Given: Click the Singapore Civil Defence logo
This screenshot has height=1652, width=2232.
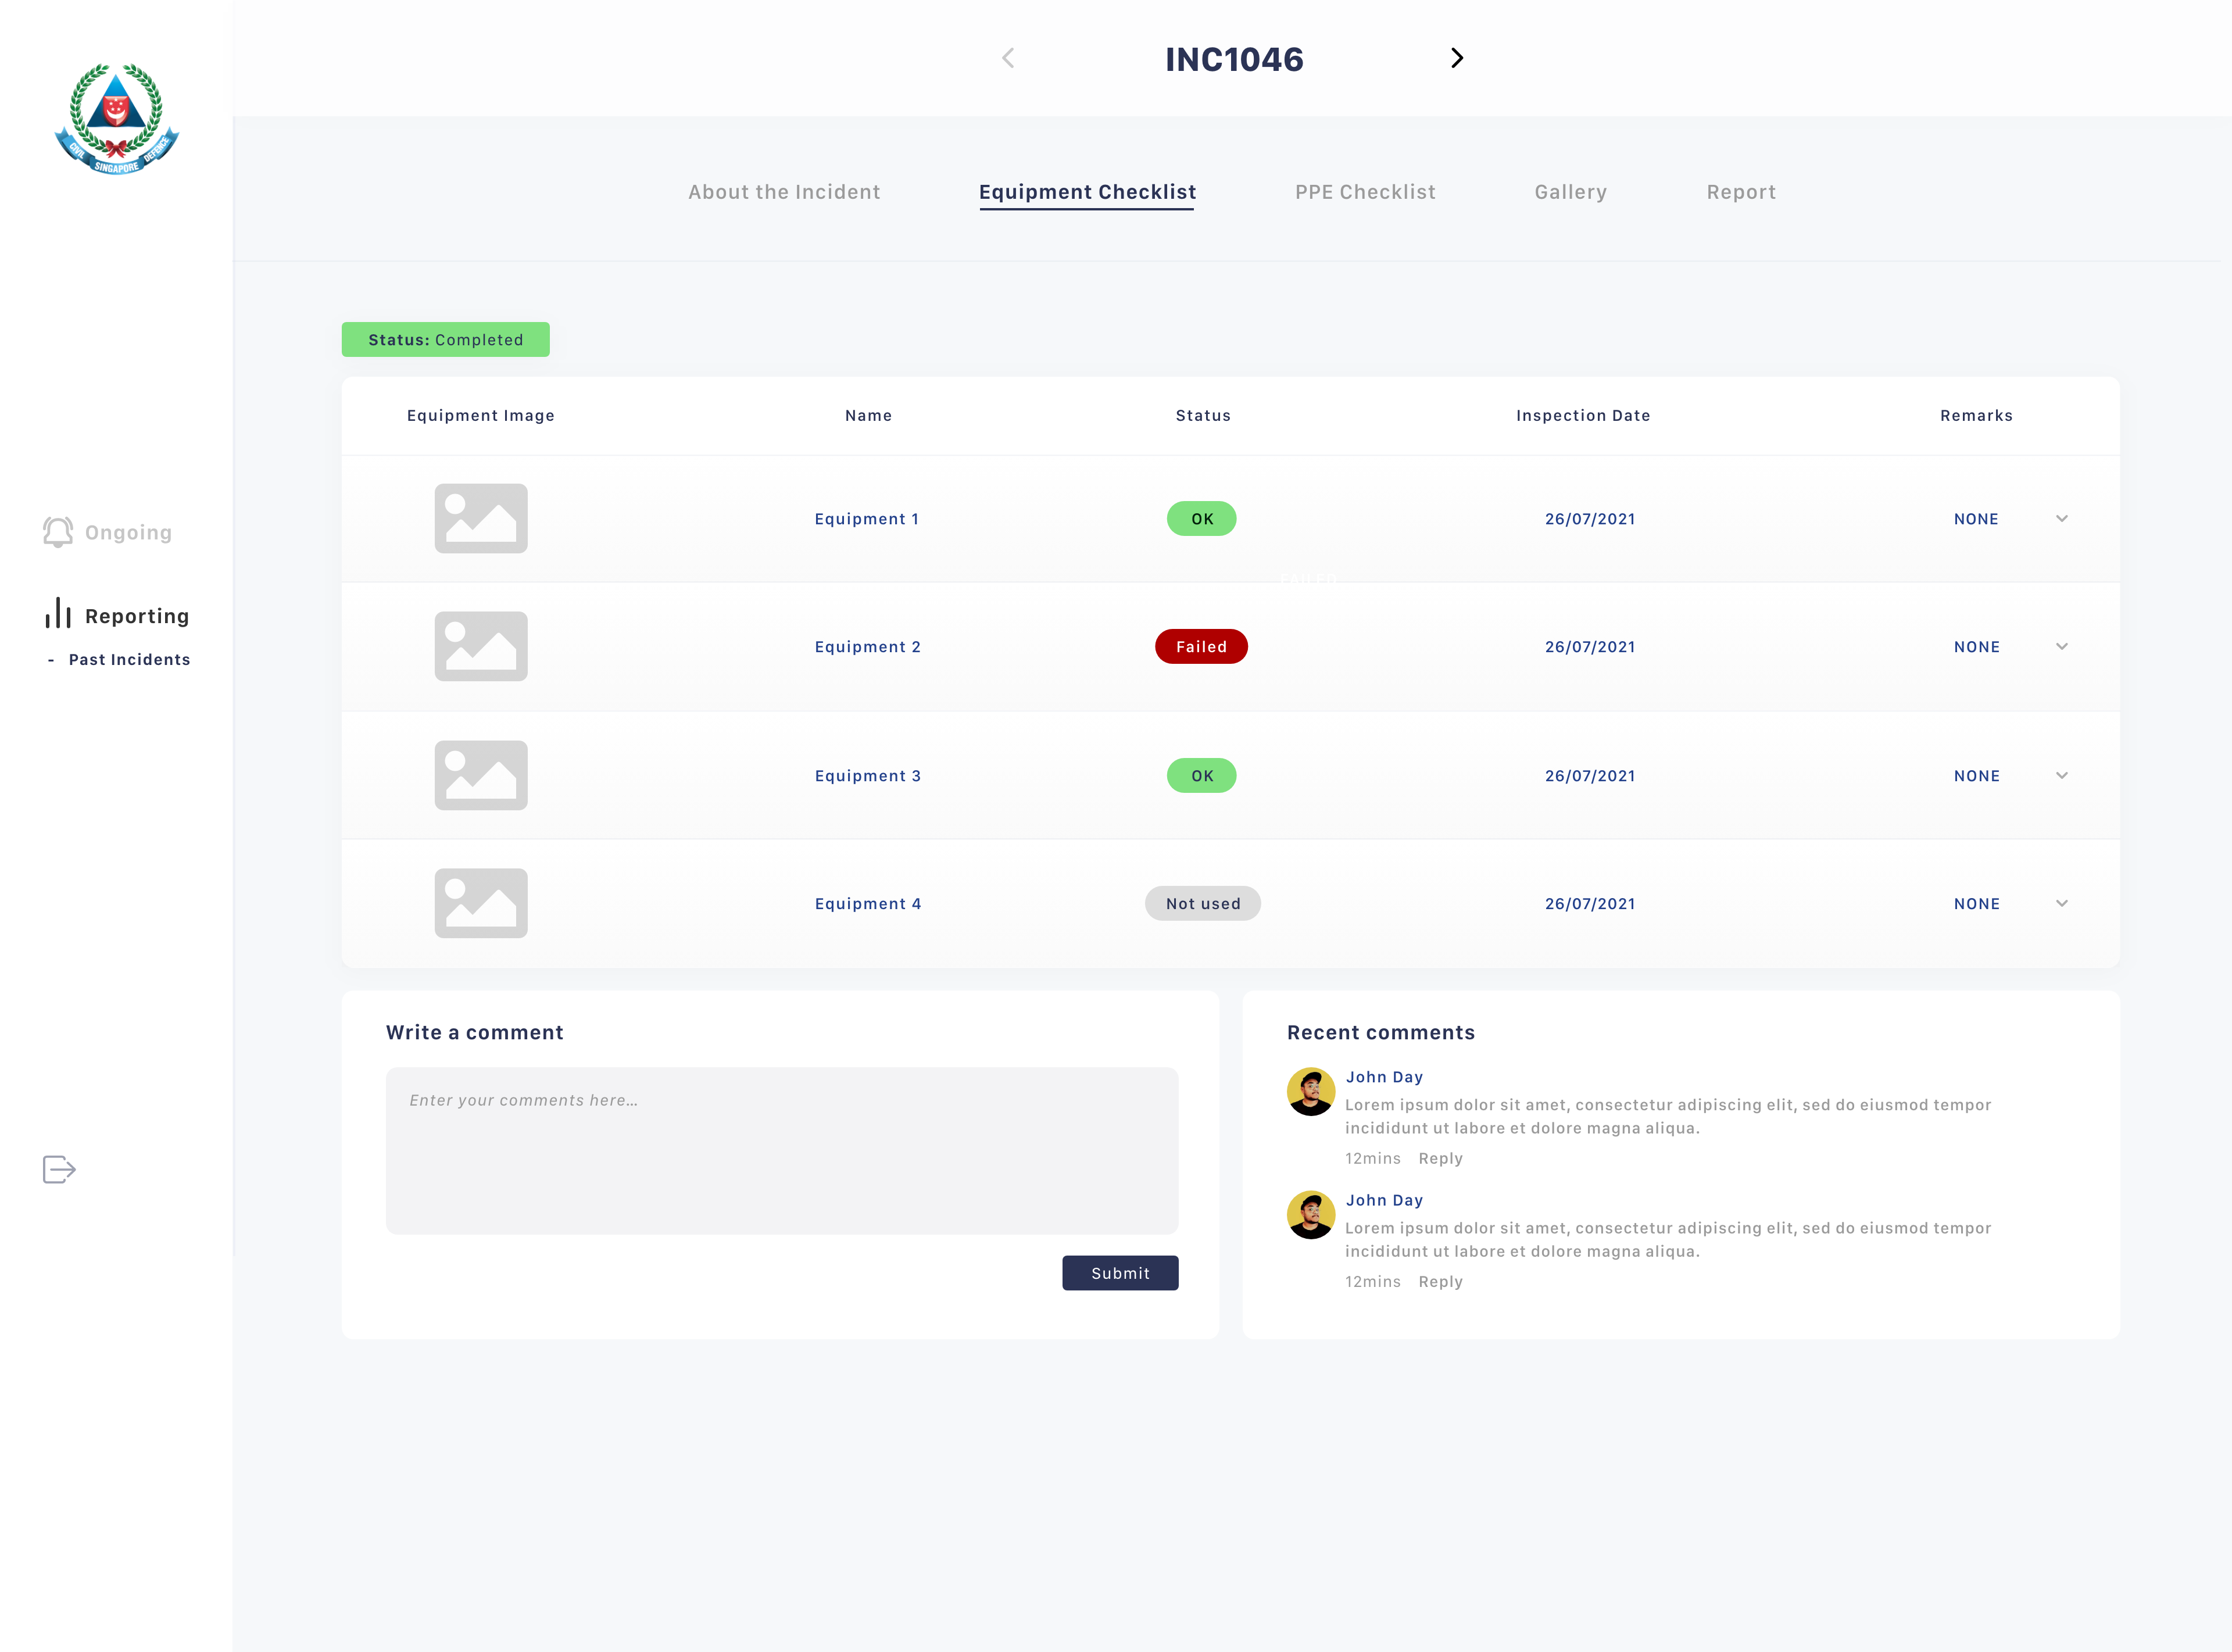Looking at the screenshot, I should tap(117, 119).
